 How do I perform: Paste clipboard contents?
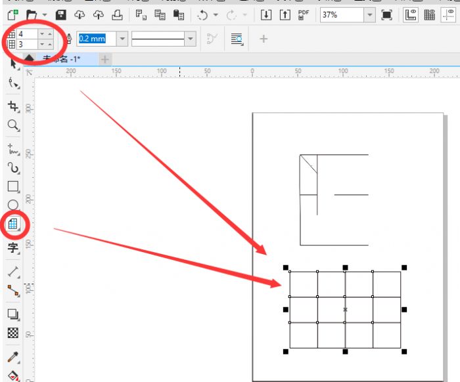pos(179,14)
